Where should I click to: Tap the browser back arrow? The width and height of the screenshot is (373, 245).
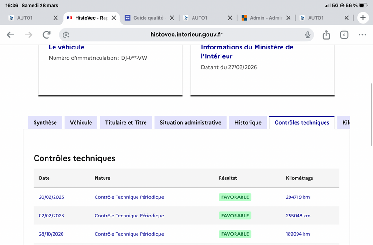pos(10,35)
